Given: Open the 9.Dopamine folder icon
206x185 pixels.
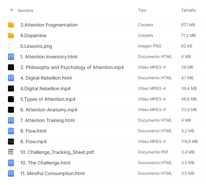Looking at the screenshot, I should (x=11, y=35).
